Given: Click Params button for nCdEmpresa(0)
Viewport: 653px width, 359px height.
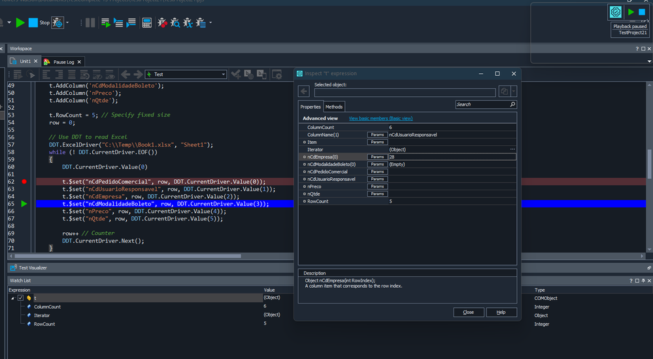Looking at the screenshot, I should 377,157.
